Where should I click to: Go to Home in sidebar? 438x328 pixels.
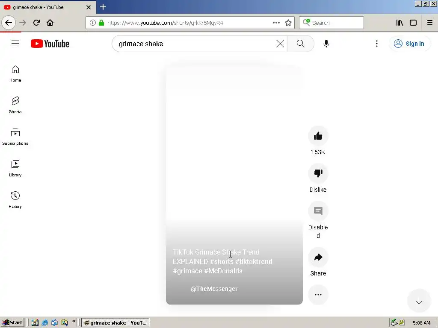(15, 74)
